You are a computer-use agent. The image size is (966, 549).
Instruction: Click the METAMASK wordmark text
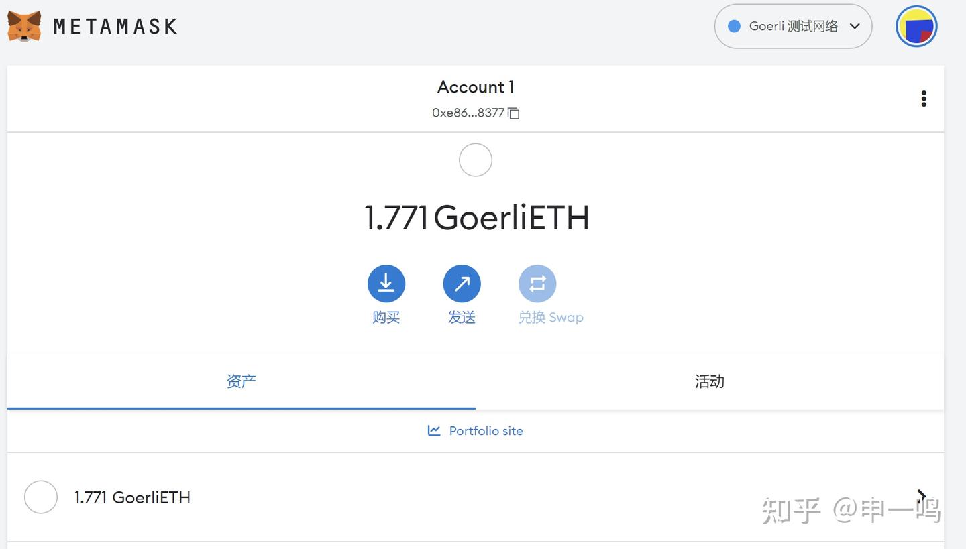[x=115, y=26]
